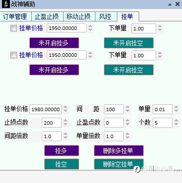This screenshot has height=183, width=182.
Task: Click stepper arrows of 止损点数 field
Action: pos(66,122)
